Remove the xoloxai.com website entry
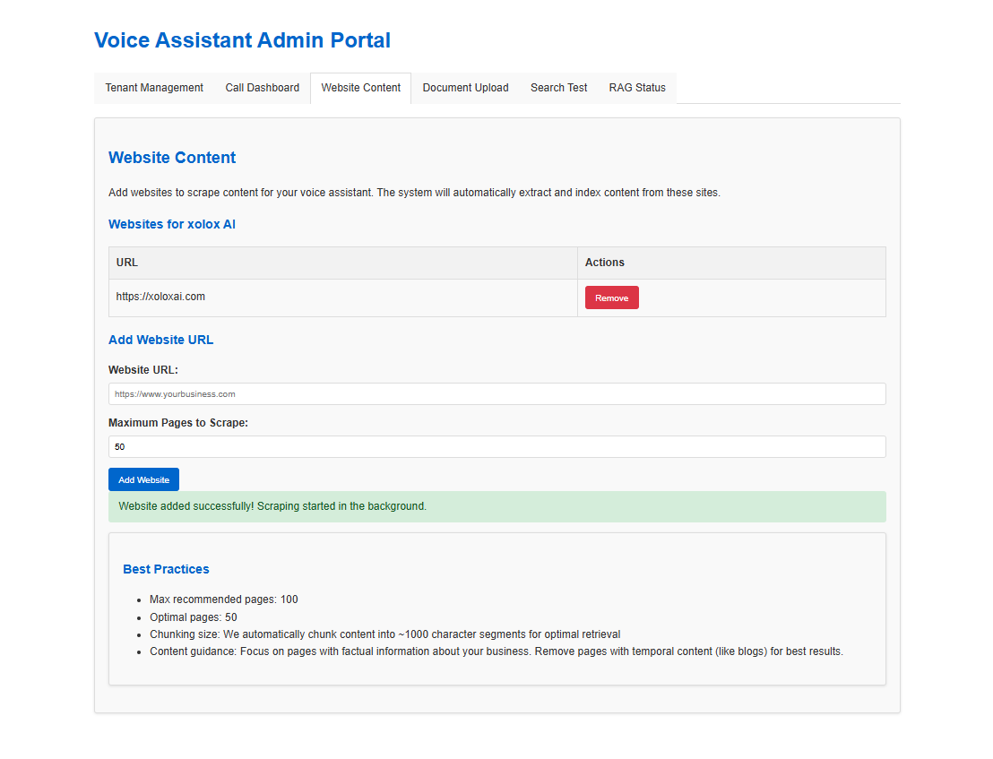Screen dimensions: 993x759 [611, 298]
